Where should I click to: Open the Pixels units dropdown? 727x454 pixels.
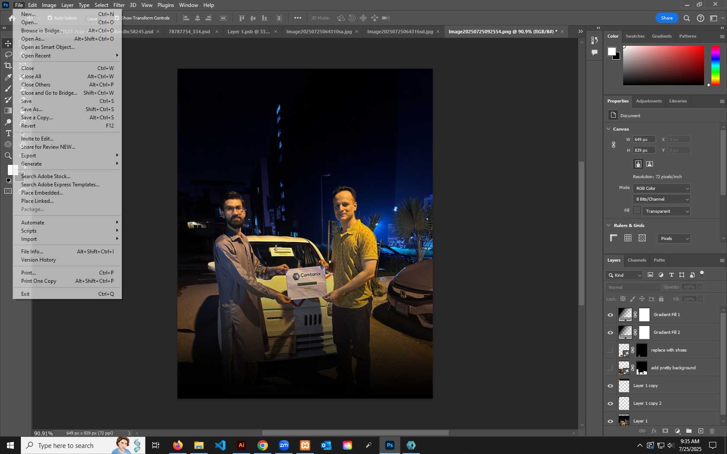coord(674,239)
